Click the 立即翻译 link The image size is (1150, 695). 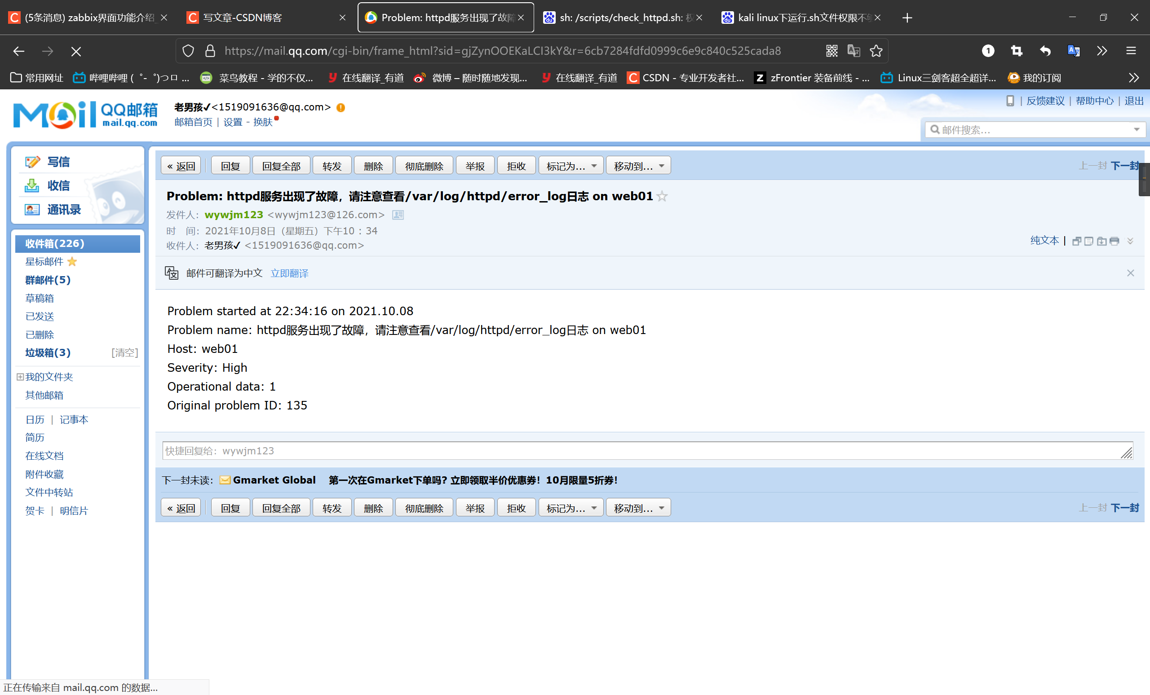[x=289, y=273]
